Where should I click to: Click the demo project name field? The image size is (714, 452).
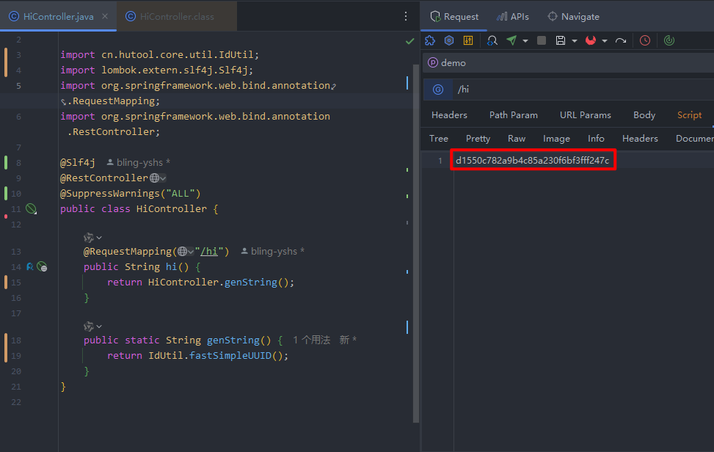[x=568, y=63]
